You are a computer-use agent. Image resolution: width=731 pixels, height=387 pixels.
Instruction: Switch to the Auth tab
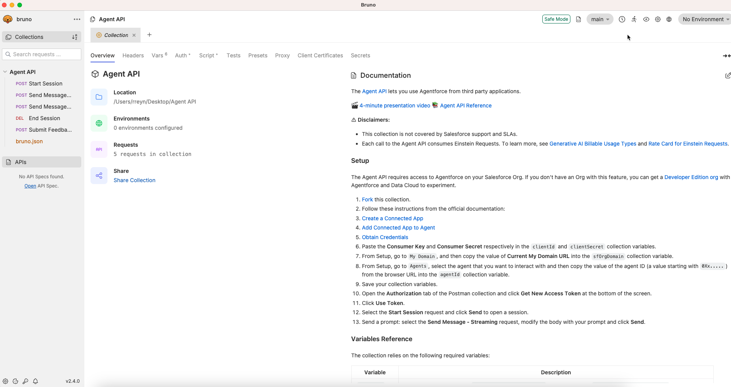pyautogui.click(x=183, y=55)
